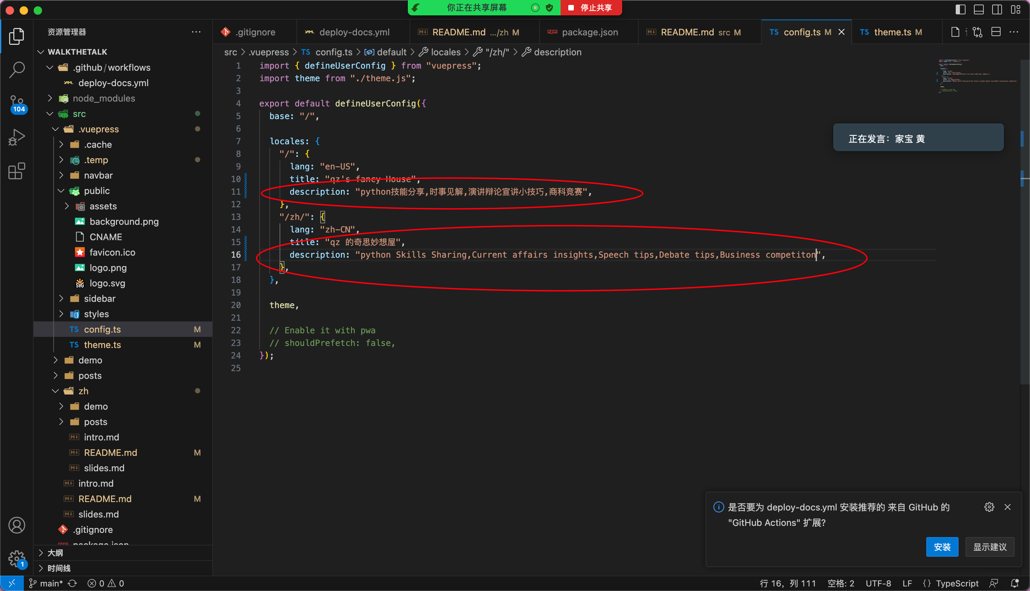The height and width of the screenshot is (591, 1030).
Task: Split the editor with the split icon
Action: click(x=996, y=32)
